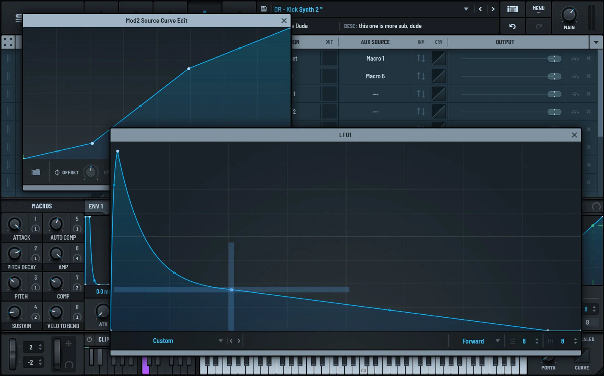604x376 pixels.
Task: Toggle invert direction on Macro 5 row
Action: (x=421, y=76)
